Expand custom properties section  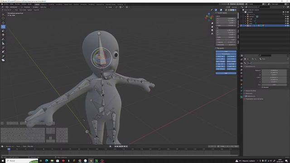click(254, 99)
